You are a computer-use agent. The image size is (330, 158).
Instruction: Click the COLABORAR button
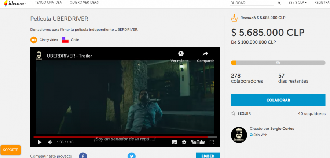(x=278, y=100)
